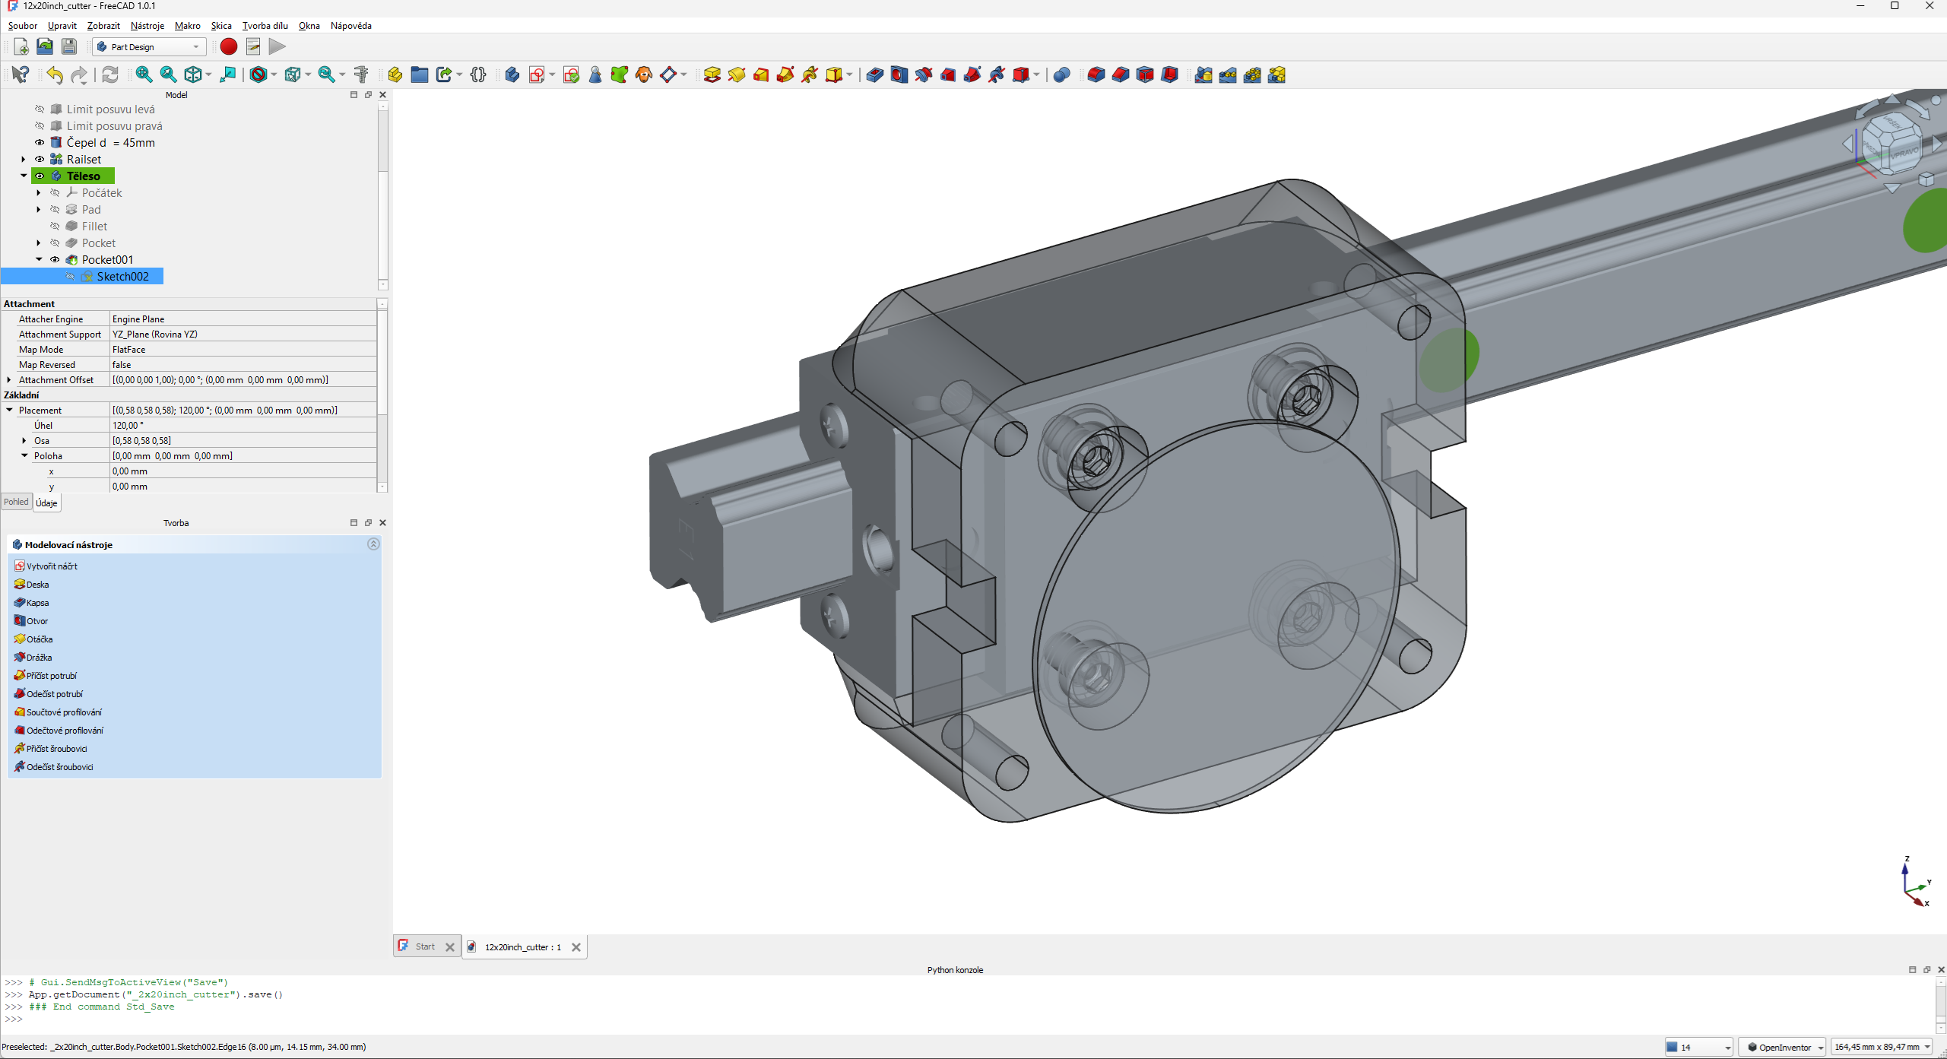This screenshot has width=1947, height=1059.
Task: Open the Part Design workbench dropdown
Action: click(150, 46)
